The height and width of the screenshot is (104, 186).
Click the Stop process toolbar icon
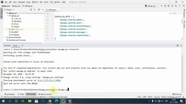click(x=179, y=6)
